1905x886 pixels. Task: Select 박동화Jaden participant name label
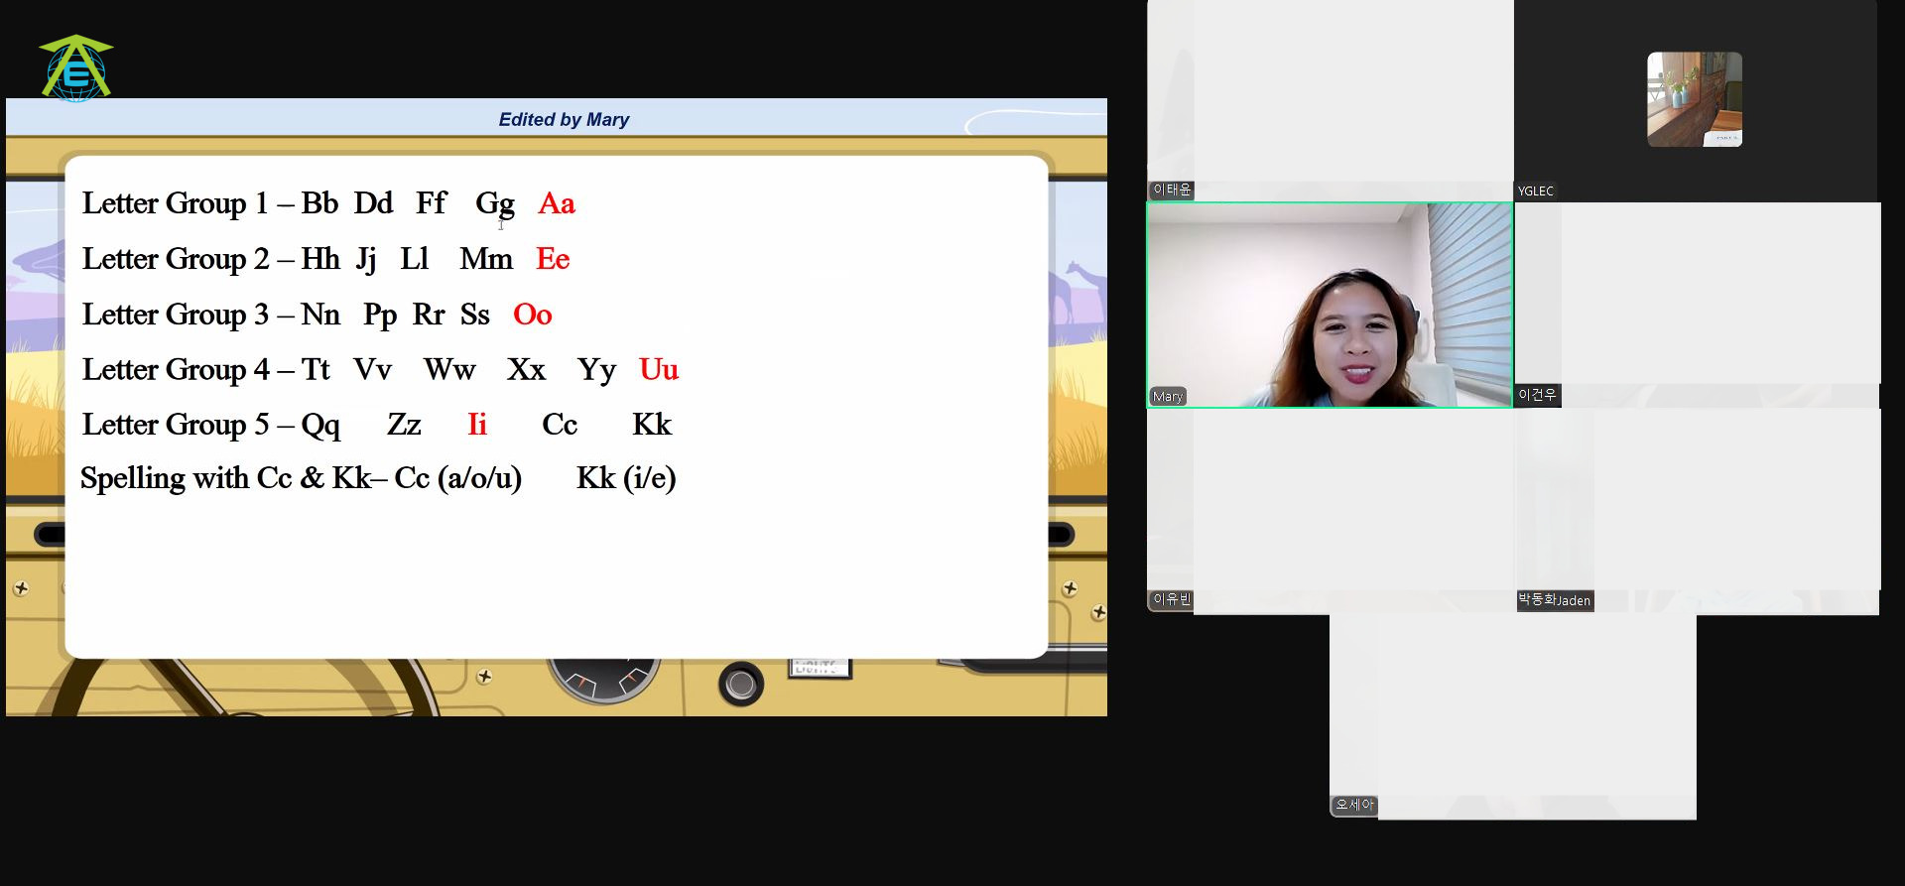click(x=1555, y=600)
